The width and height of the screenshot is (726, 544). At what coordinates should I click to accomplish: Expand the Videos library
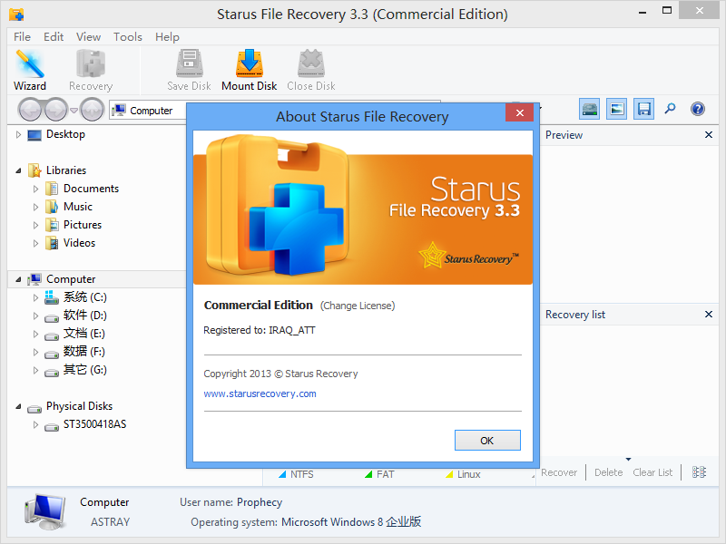click(35, 243)
